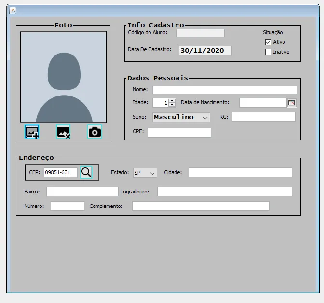The image size is (324, 303).
Task: Click the Cidade input field
Action: pos(240,172)
